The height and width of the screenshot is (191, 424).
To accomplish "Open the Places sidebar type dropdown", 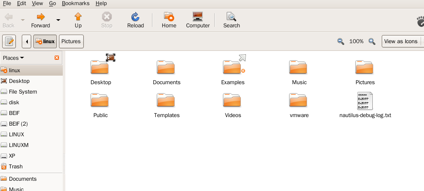I will 13,58.
